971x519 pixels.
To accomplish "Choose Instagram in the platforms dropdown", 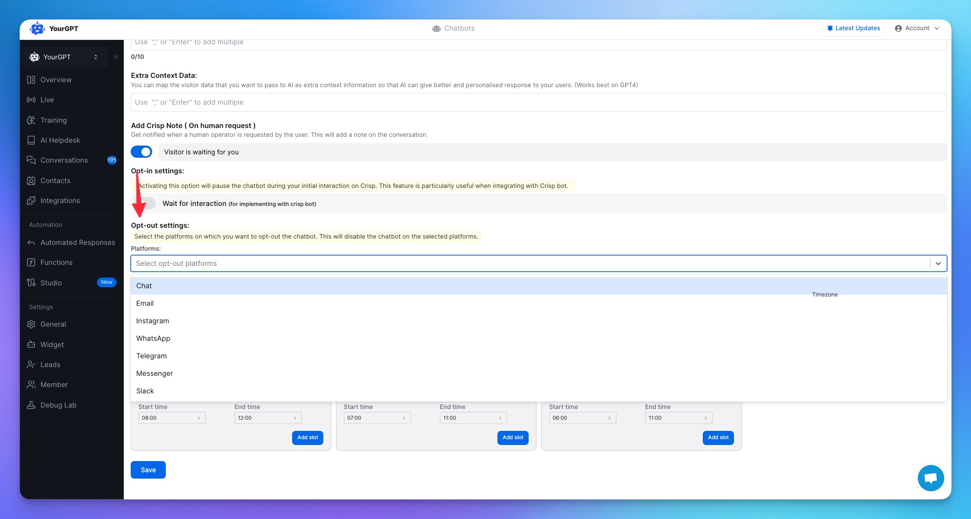I will pos(539,321).
